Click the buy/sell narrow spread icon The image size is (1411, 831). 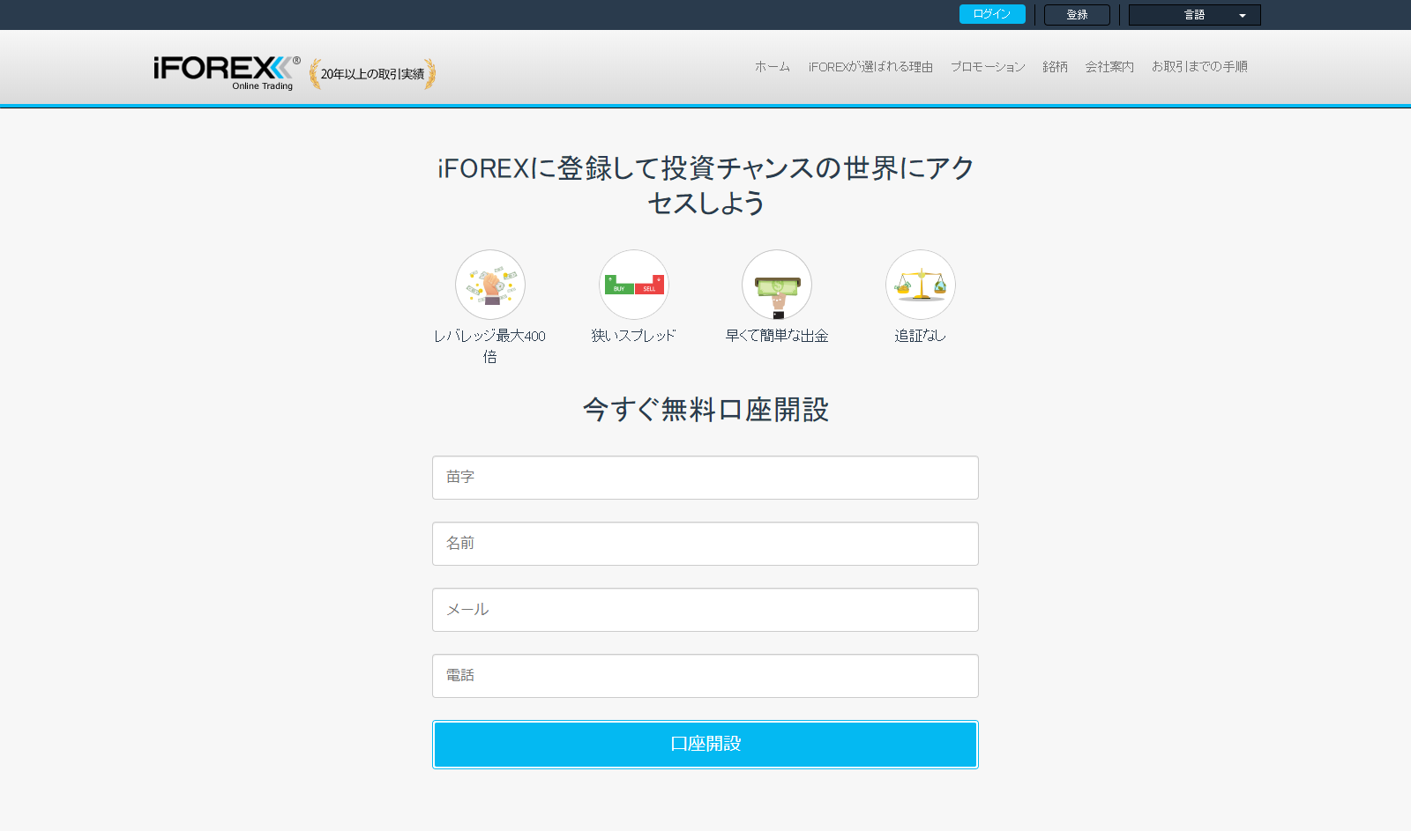pyautogui.click(x=634, y=285)
